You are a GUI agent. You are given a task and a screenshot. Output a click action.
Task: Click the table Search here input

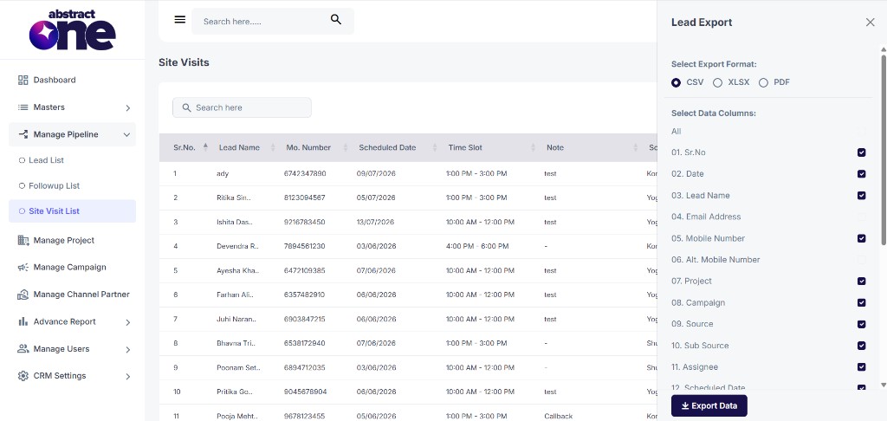(x=243, y=107)
